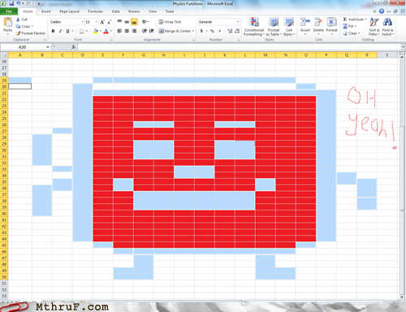Apply Accounting Number Format dollar icon
The width and height of the screenshot is (406, 312).
tap(201, 31)
